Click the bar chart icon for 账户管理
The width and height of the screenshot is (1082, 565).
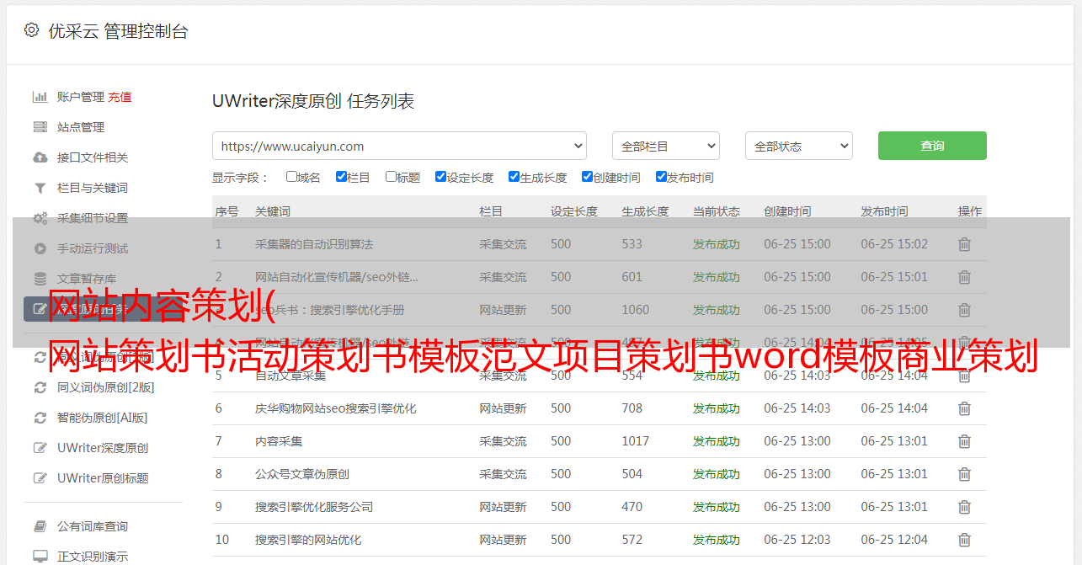point(40,97)
